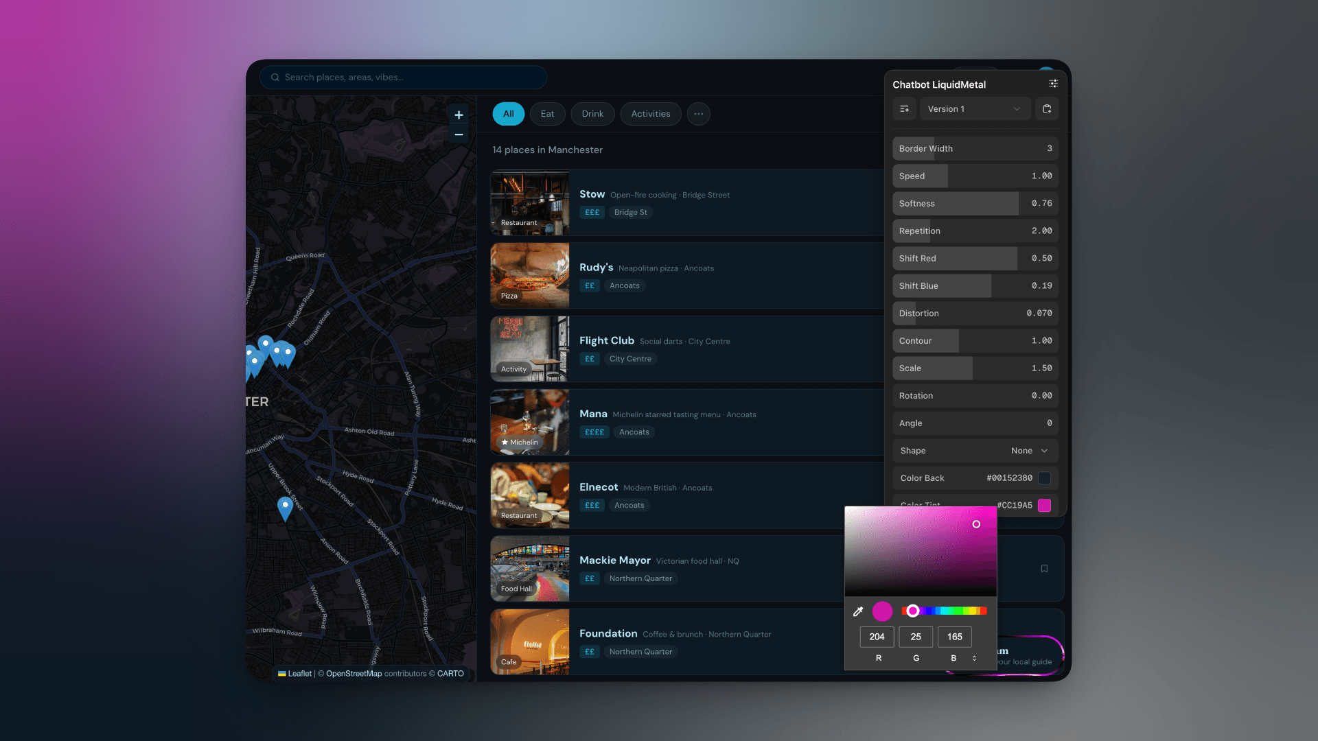Click the Michelin star badge on Mana's card

point(520,442)
